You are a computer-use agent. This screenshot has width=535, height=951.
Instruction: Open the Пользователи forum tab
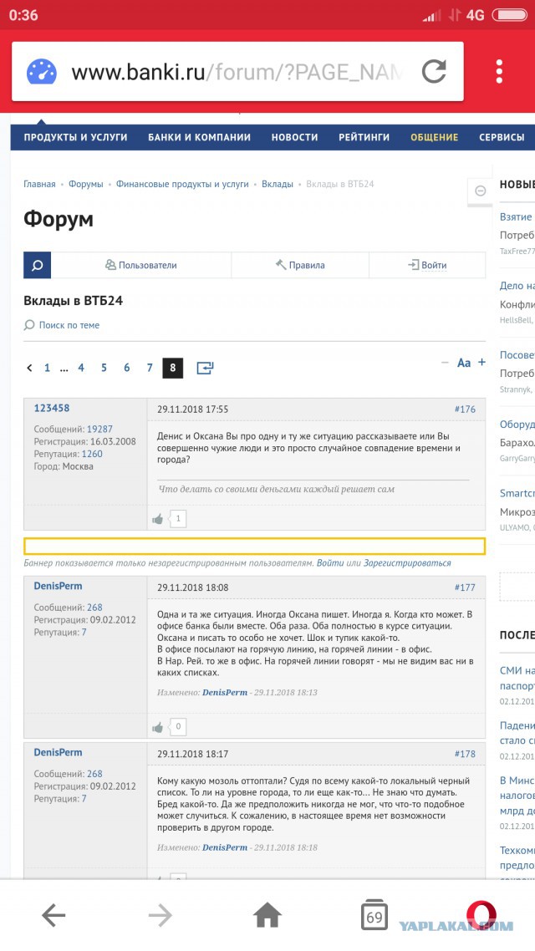140,265
